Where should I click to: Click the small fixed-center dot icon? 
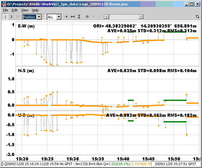click(x=93, y=16)
